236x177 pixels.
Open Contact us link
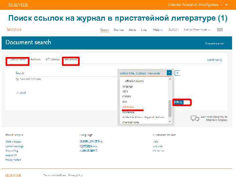point(158,151)
